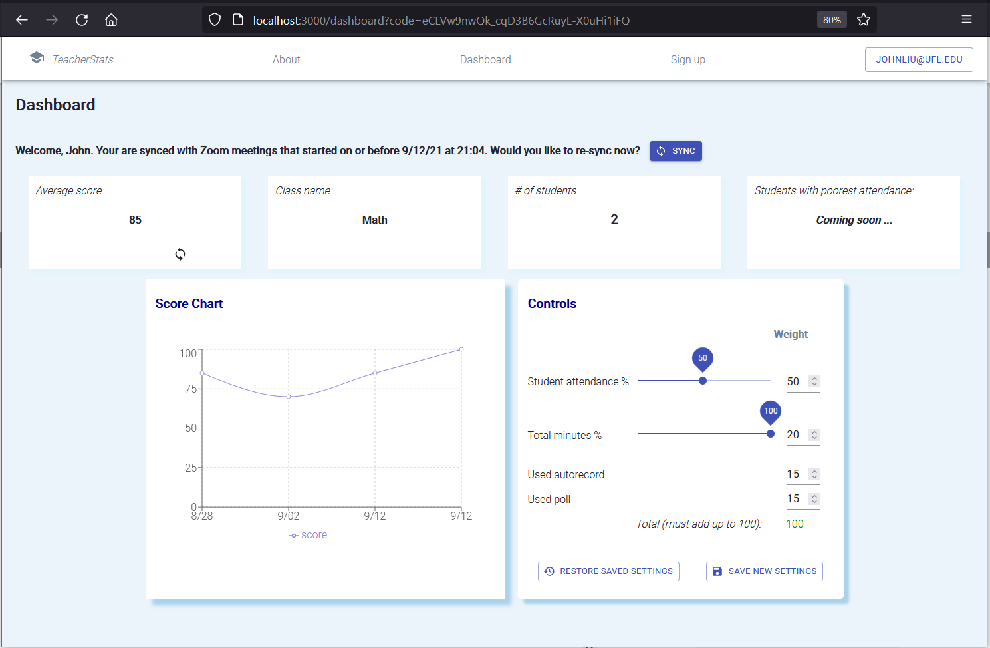Screen dimensions: 990x648
Task: Open the About page
Action: tap(287, 59)
